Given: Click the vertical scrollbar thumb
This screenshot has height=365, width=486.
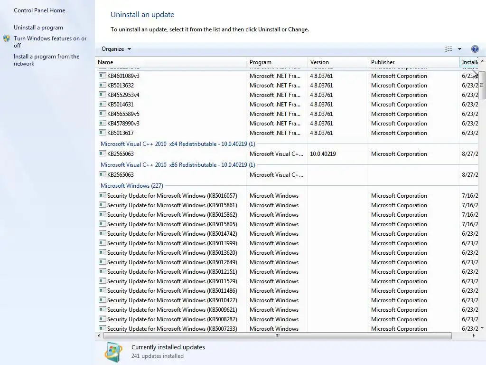Looking at the screenshot, I should [x=482, y=85].
